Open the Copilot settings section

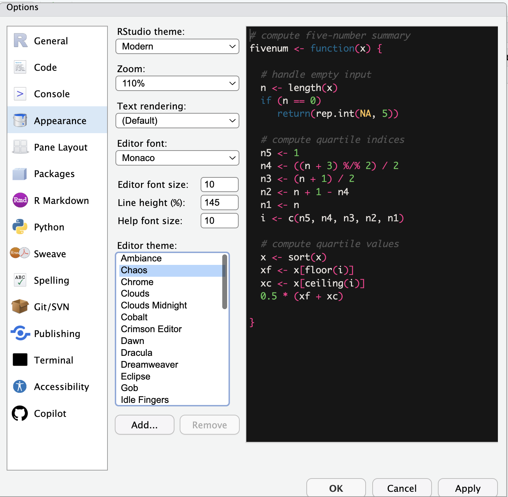20,413
